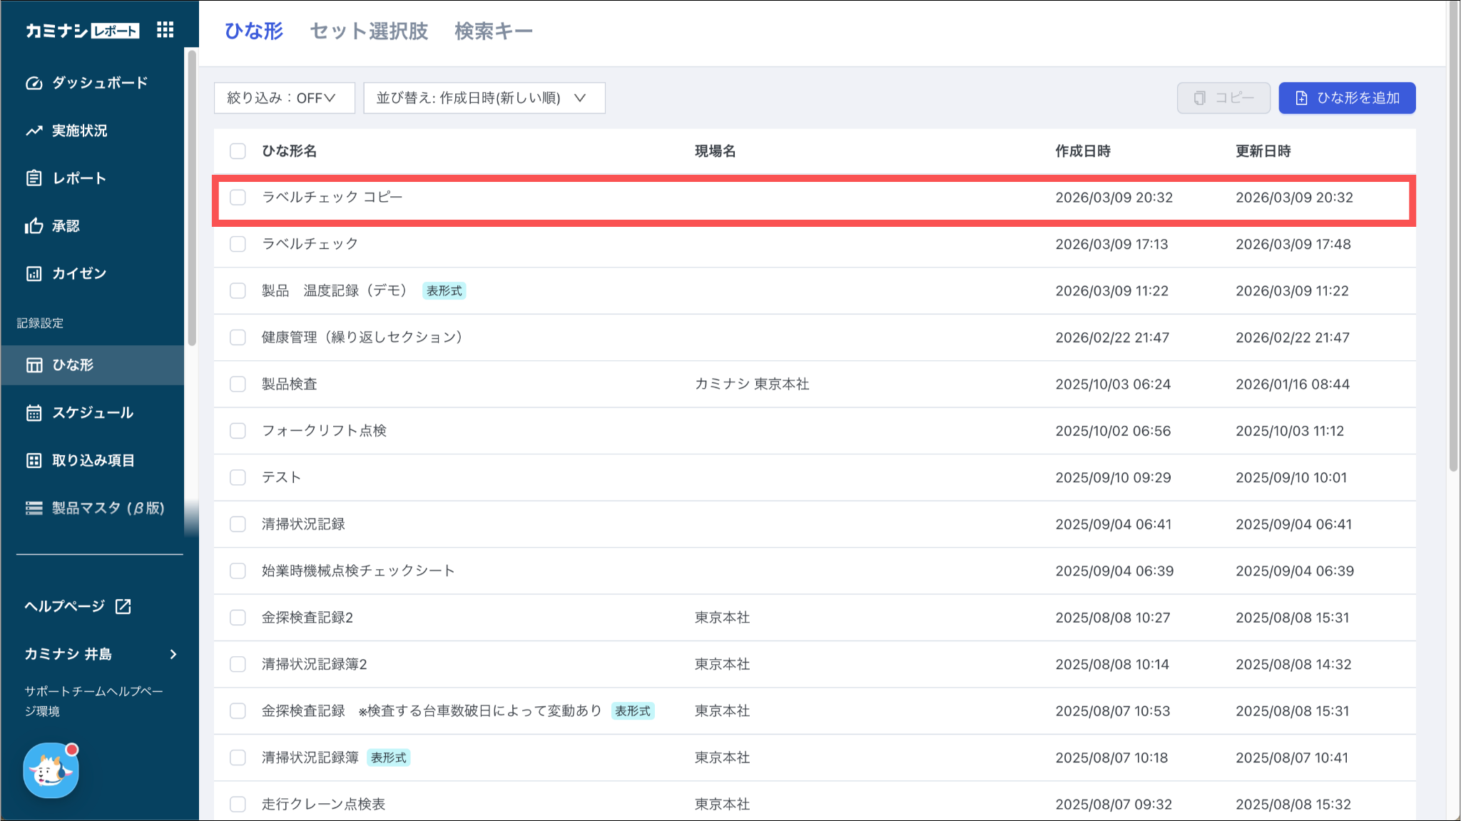Image resolution: width=1461 pixels, height=821 pixels.
Task: Click the 実施状況 trend line icon
Action: (34, 131)
